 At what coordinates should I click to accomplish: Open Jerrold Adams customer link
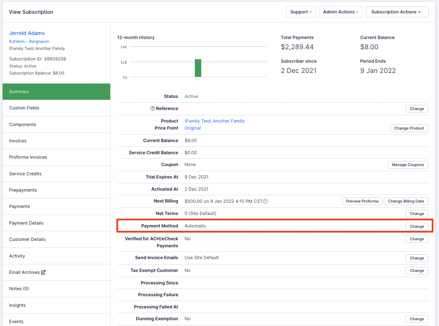pos(27,33)
